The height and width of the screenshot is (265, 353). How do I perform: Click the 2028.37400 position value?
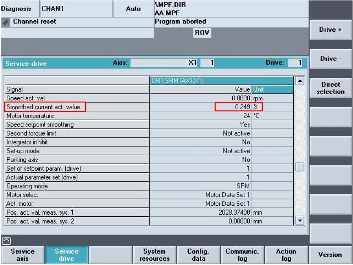point(234,213)
